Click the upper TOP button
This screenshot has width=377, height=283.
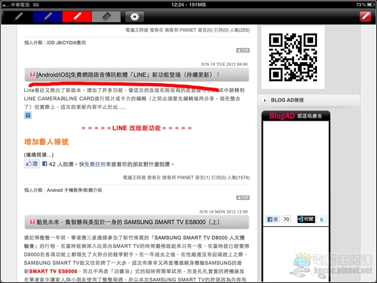pyautogui.click(x=243, y=50)
